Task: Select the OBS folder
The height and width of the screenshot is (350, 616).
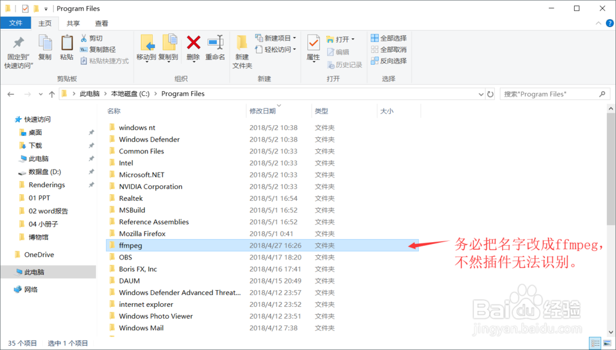Action: point(125,258)
